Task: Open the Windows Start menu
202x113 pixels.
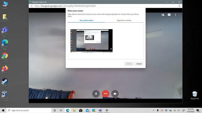Action: click(3, 110)
